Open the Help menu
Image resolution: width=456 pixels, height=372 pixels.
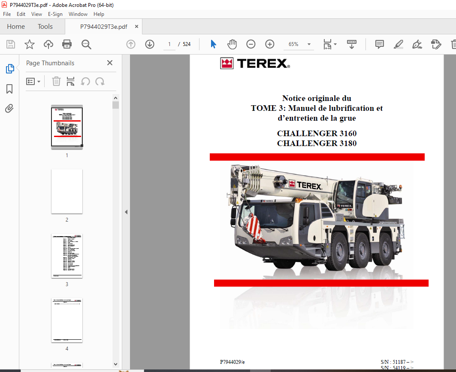tap(99, 14)
